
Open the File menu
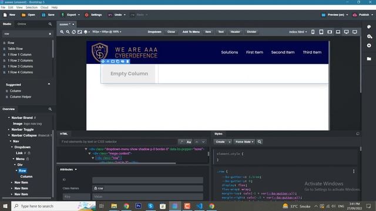(3, 8)
